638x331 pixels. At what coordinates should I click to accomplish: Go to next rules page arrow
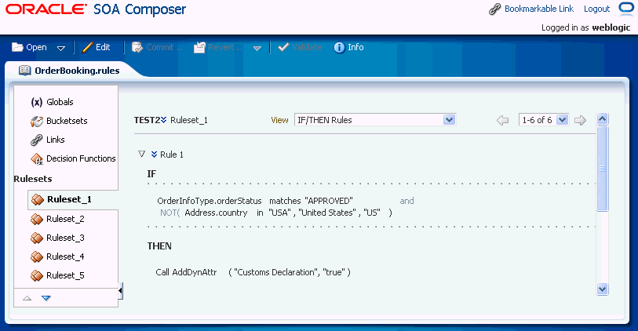580,120
